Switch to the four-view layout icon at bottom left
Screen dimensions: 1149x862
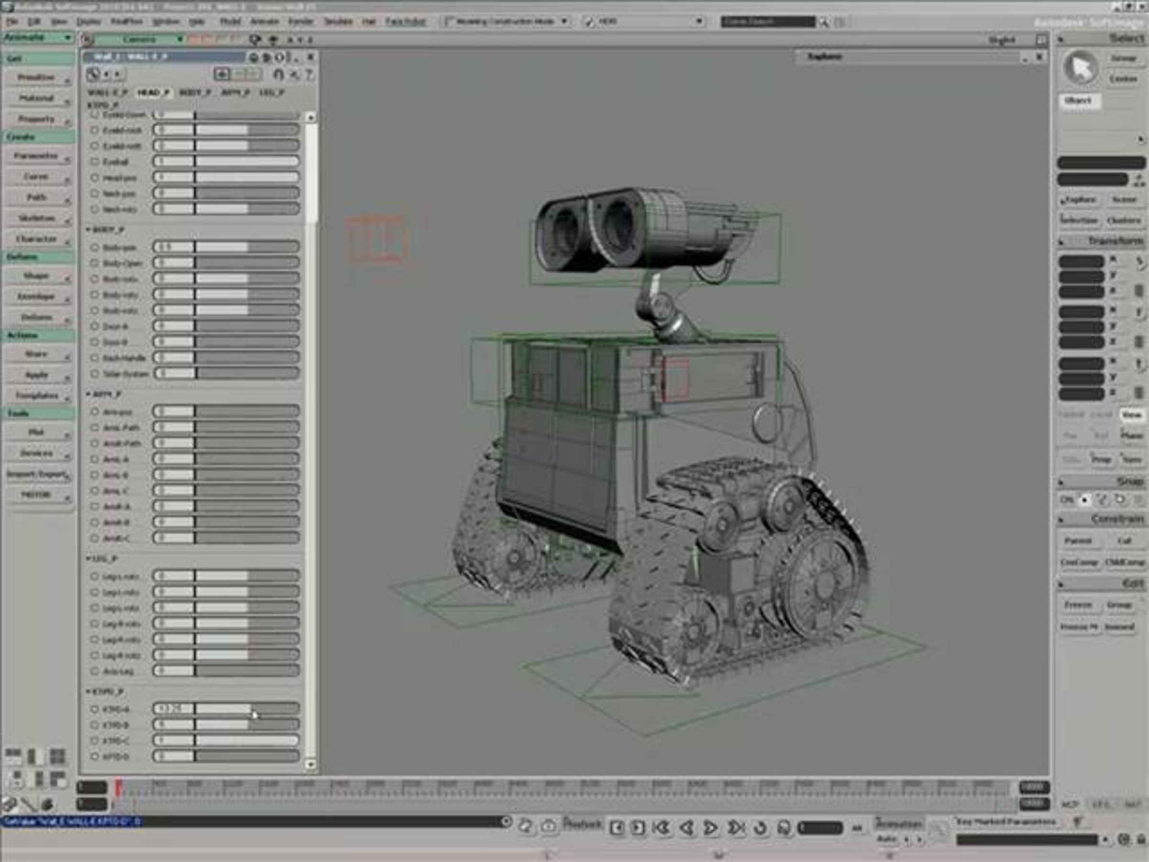point(57,757)
